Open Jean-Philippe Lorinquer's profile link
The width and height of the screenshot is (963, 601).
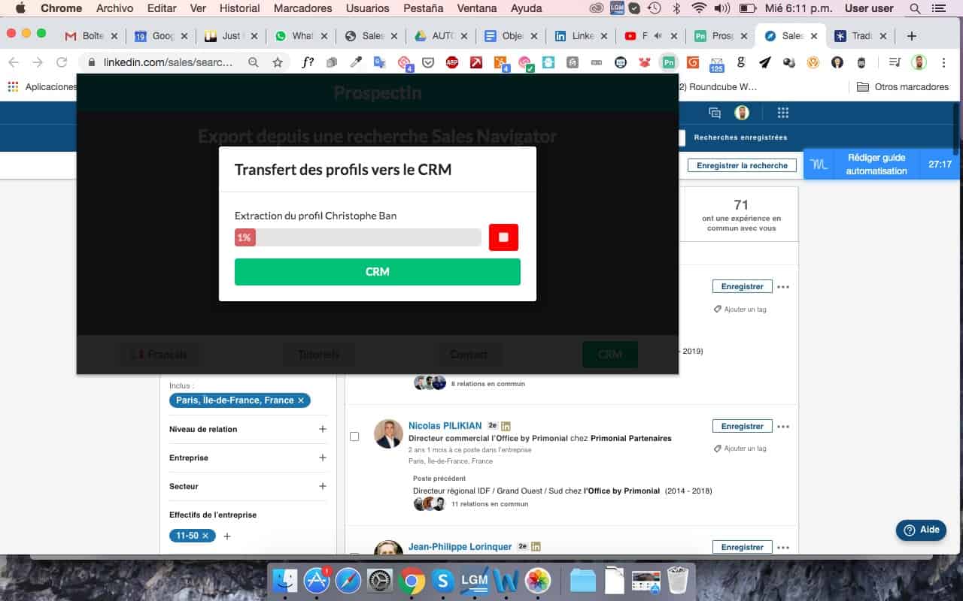pyautogui.click(x=460, y=547)
